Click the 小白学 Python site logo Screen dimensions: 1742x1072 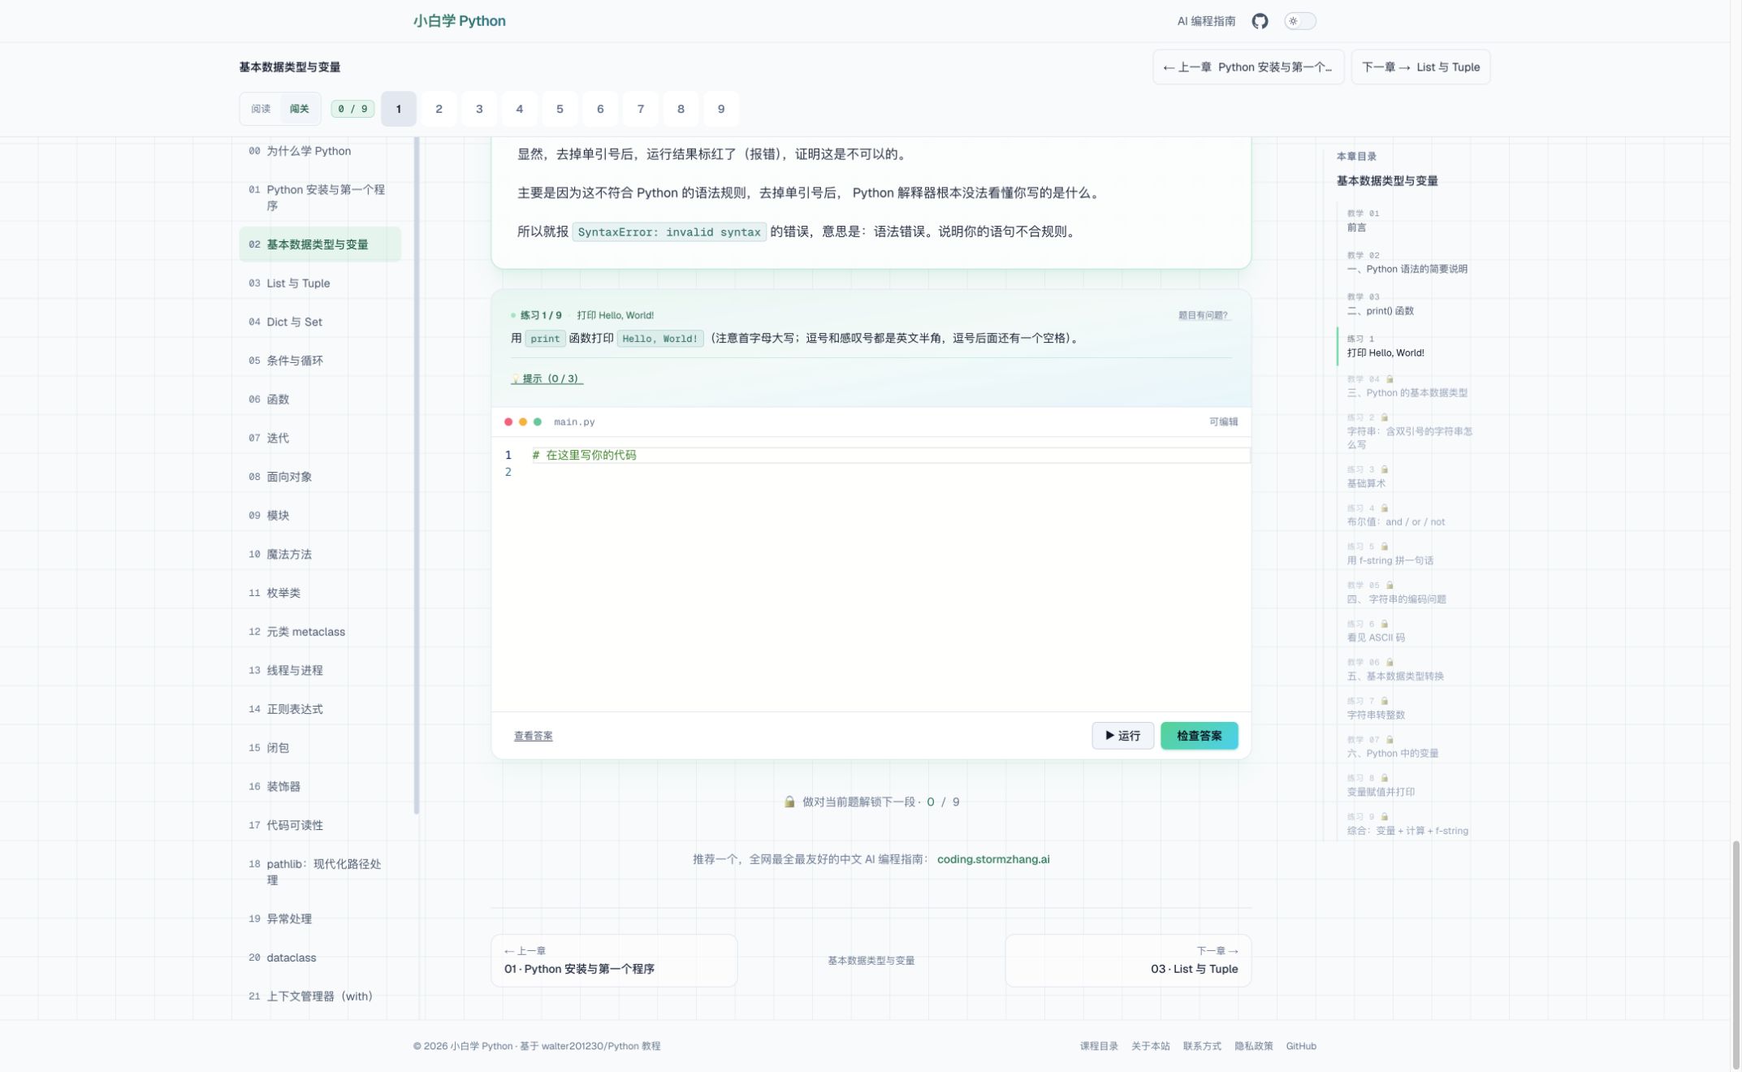coord(459,21)
